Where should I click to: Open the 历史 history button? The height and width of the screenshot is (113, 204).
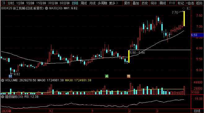(145, 3)
